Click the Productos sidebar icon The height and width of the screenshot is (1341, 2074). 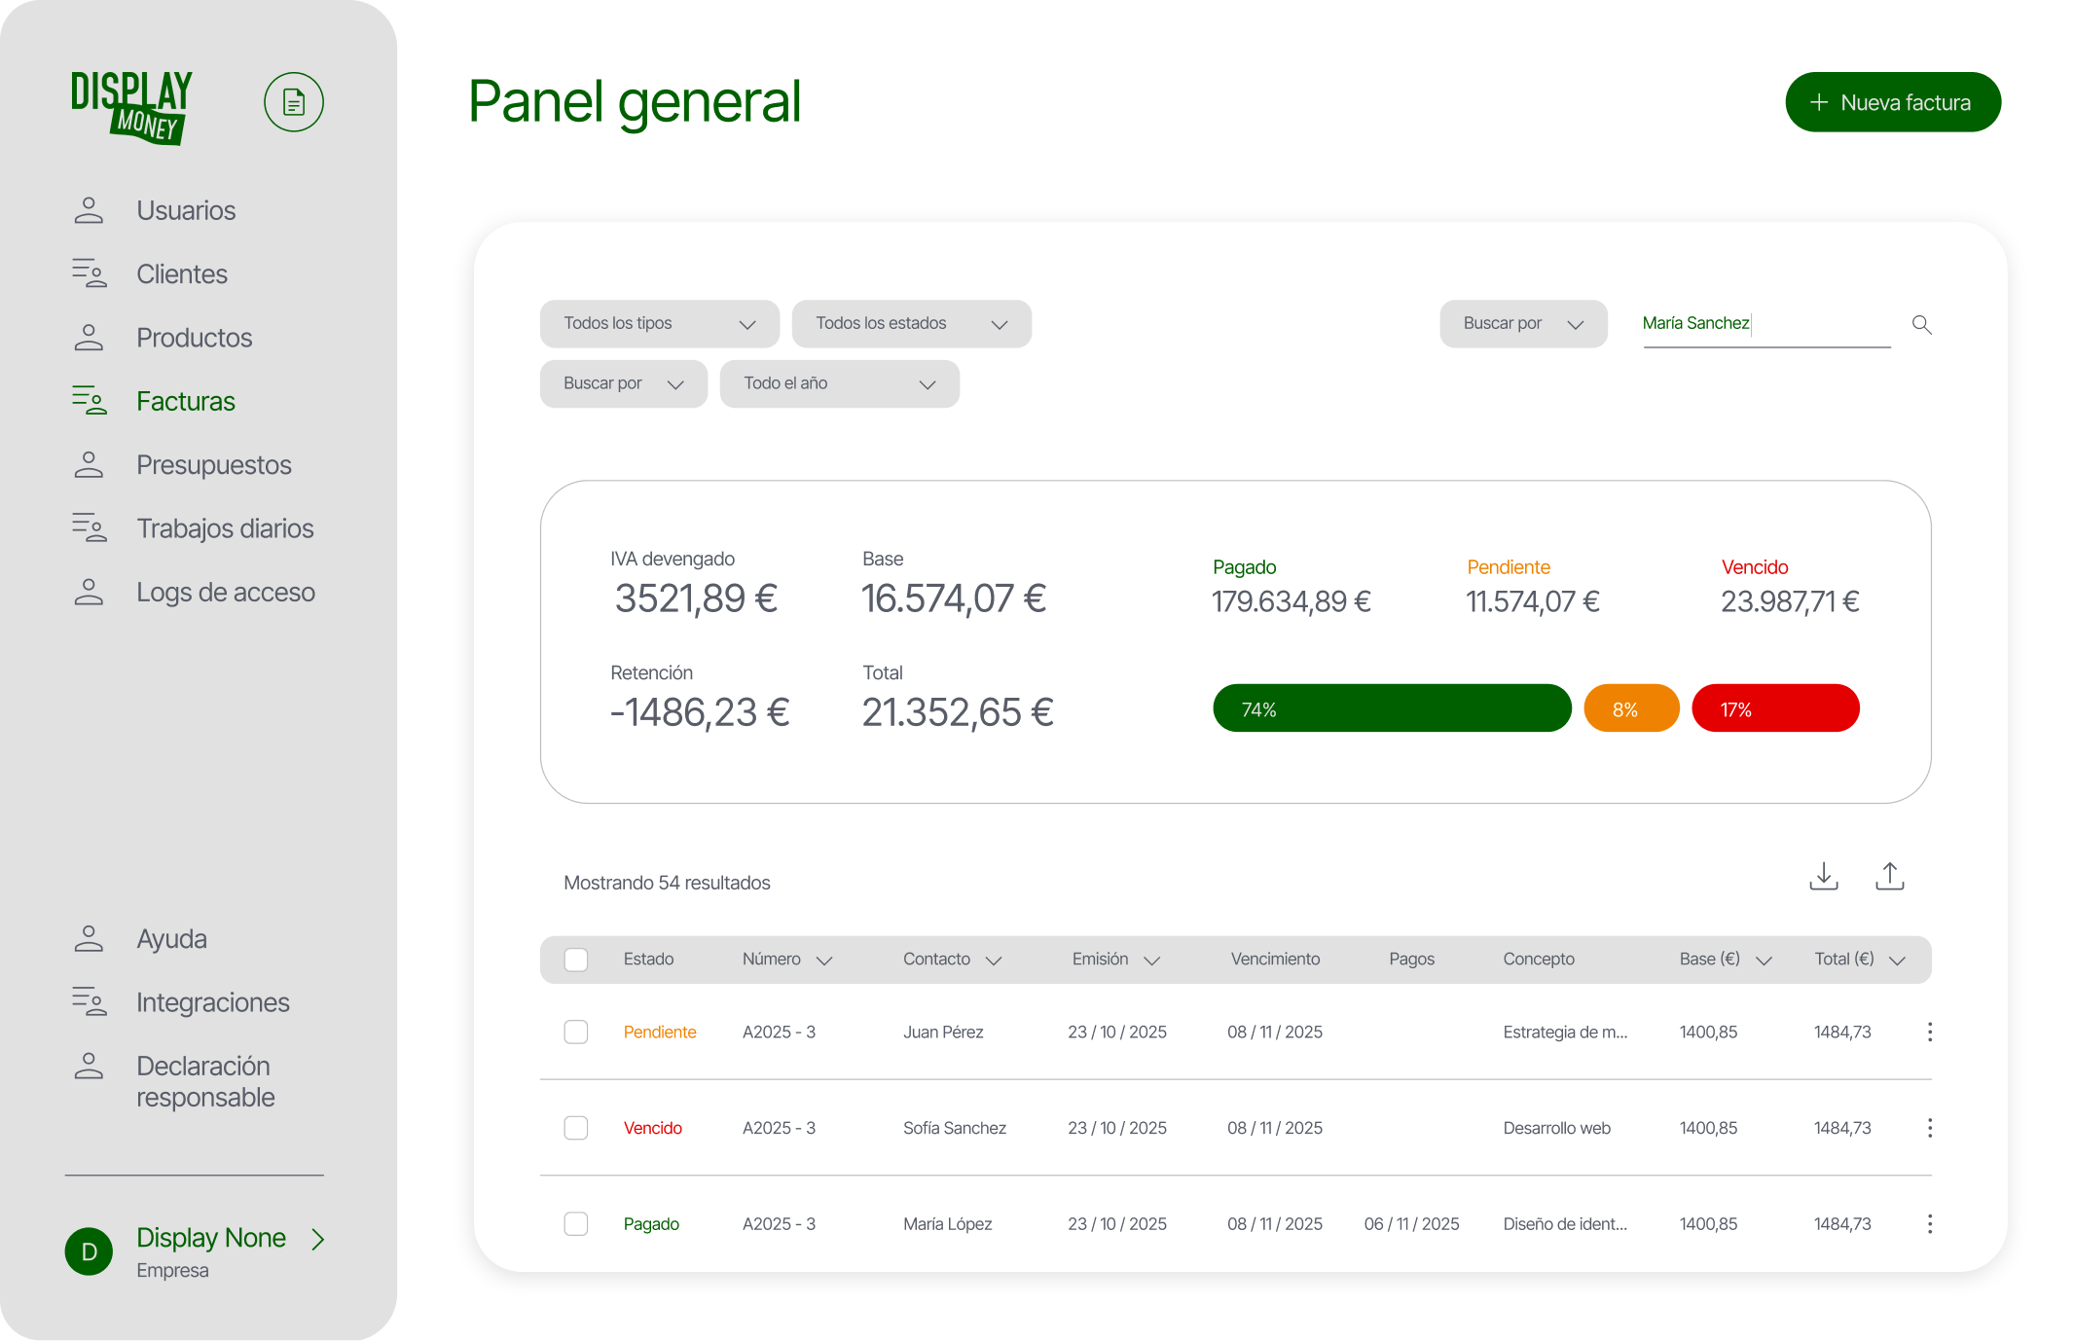[x=89, y=337]
